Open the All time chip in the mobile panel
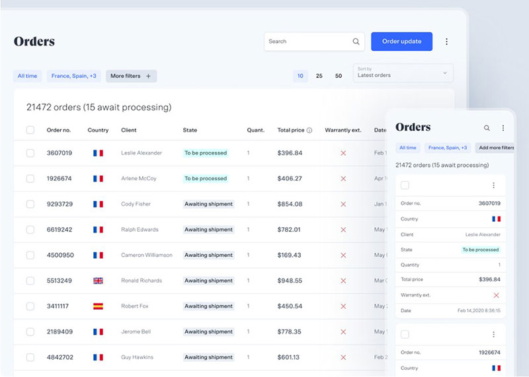 [x=407, y=148]
